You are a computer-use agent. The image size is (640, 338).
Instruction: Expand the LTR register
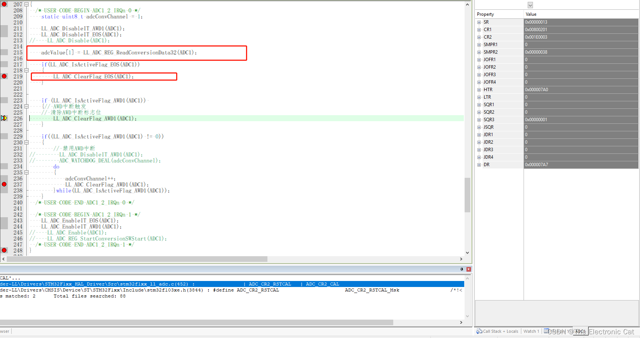479,97
